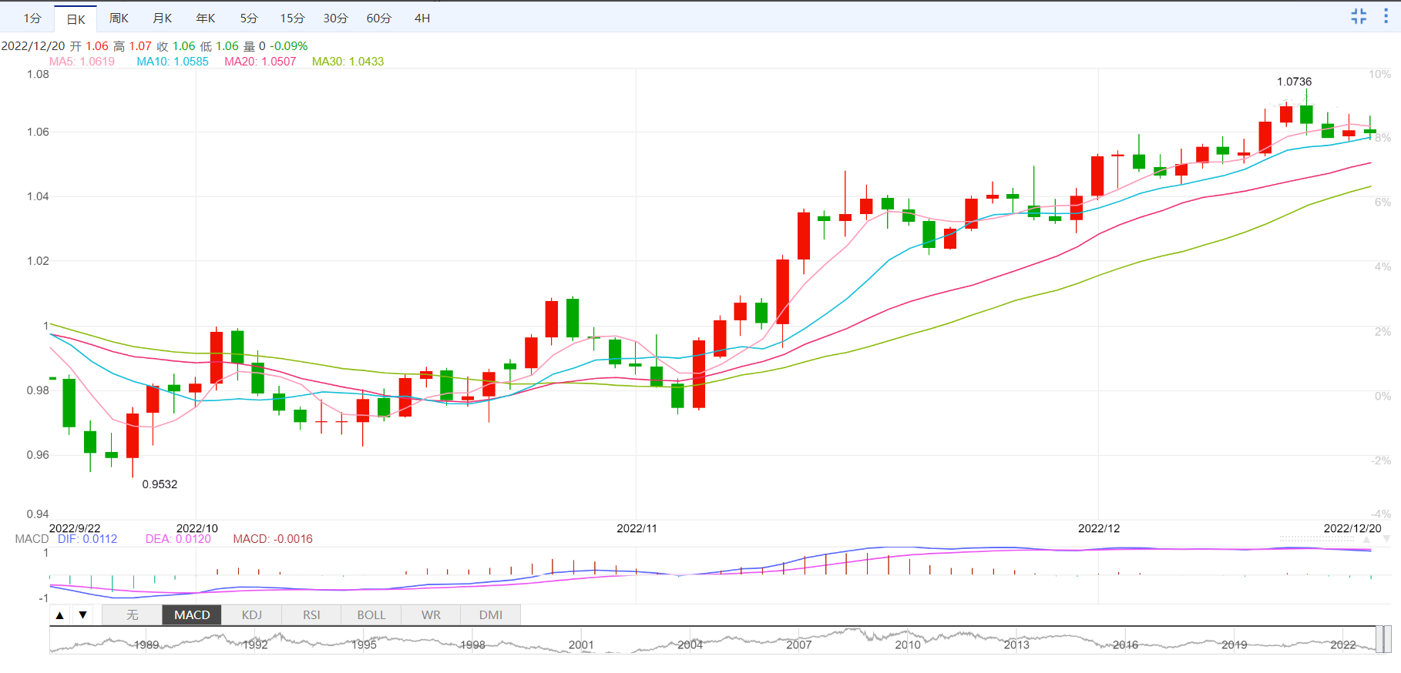The width and height of the screenshot is (1401, 673).
Task: Click the 2016 region in overview timeline
Action: pos(1125,645)
